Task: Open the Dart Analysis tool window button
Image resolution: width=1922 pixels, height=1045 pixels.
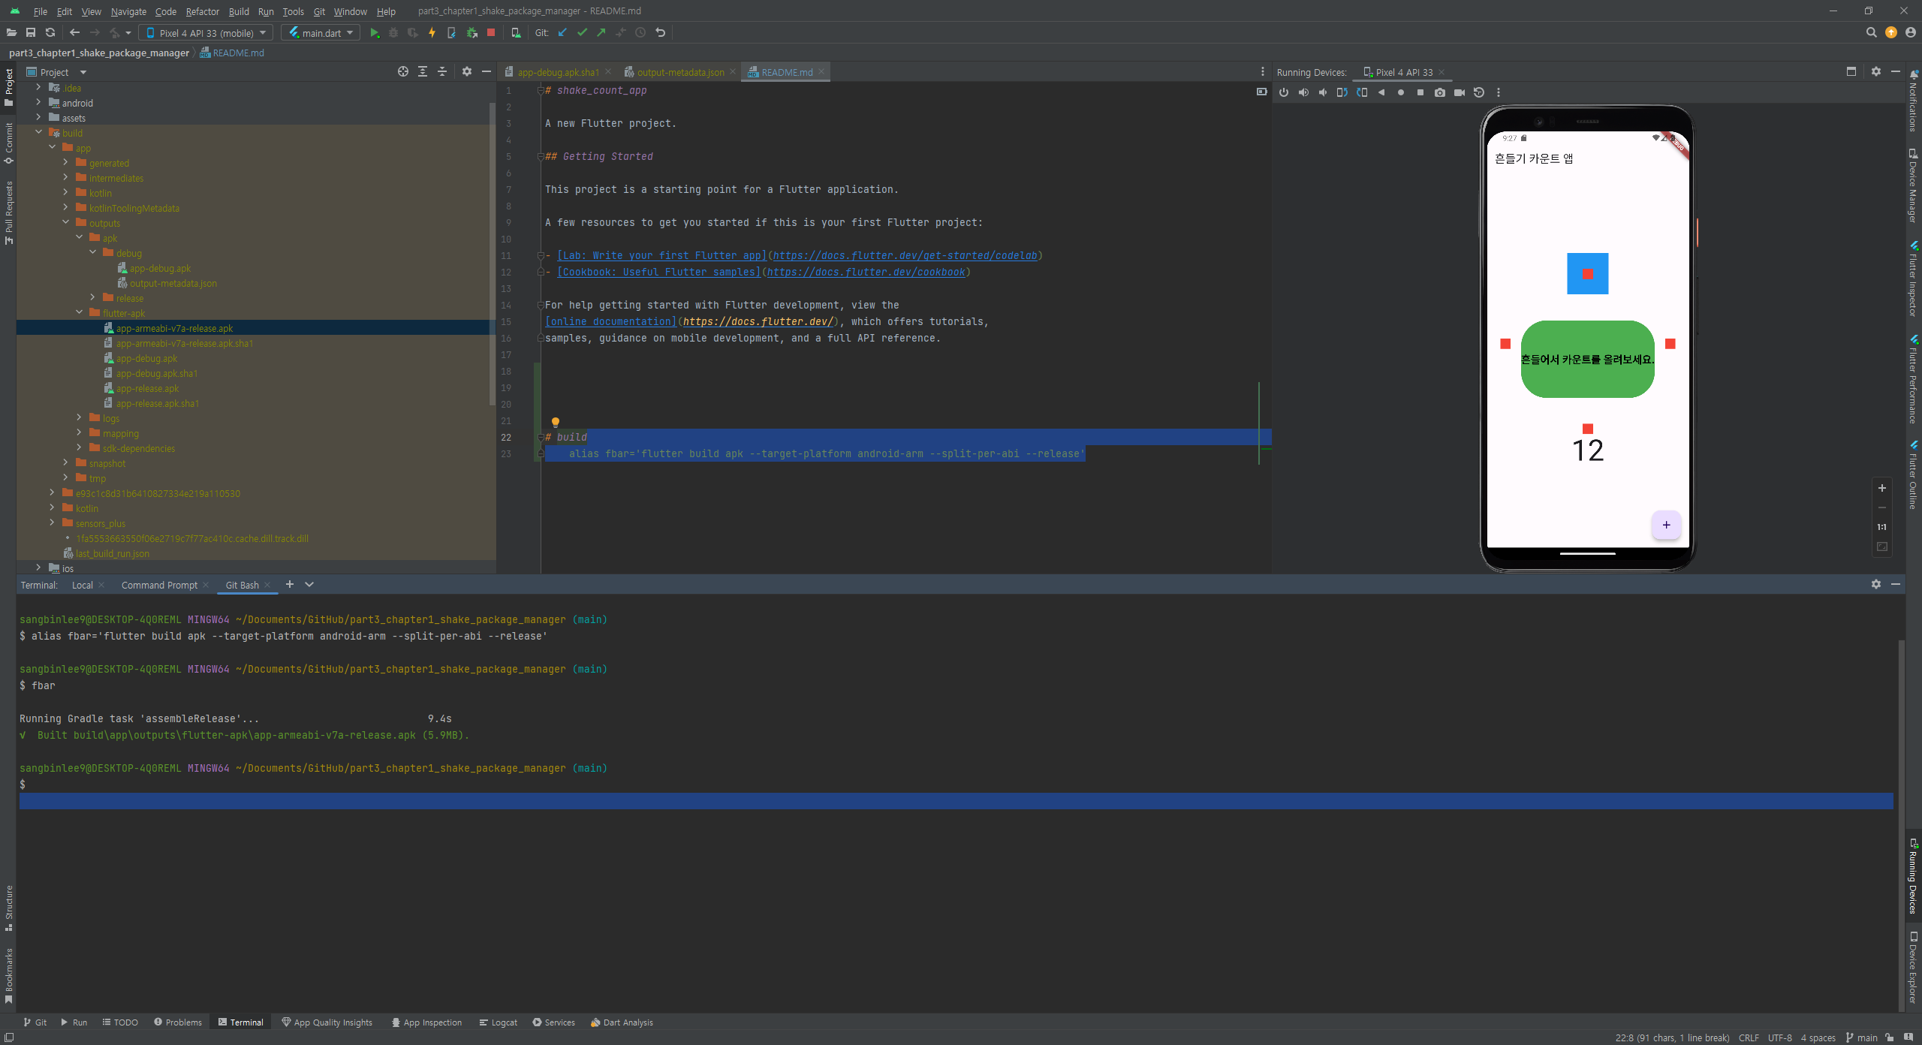Action: coord(622,1022)
